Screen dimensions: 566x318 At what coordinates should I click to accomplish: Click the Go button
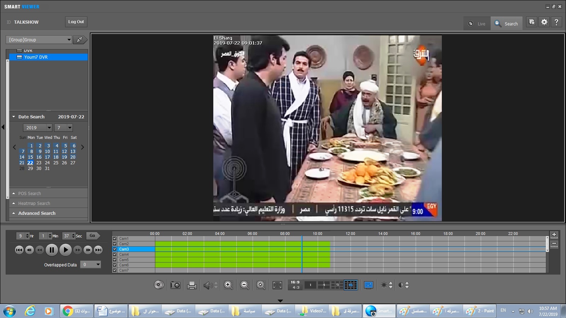pyautogui.click(x=93, y=236)
